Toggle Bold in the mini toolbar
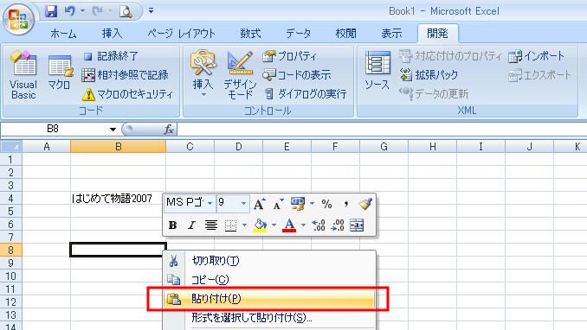Viewport: 587px width, 330px height. pyautogui.click(x=172, y=225)
